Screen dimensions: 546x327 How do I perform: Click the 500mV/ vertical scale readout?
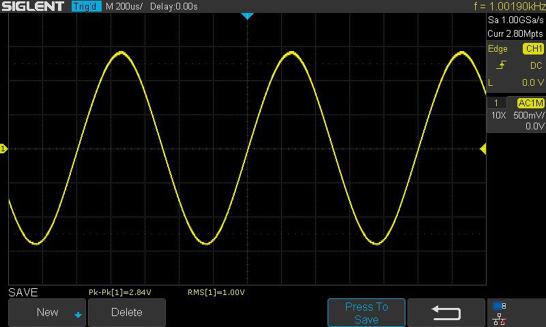(528, 115)
